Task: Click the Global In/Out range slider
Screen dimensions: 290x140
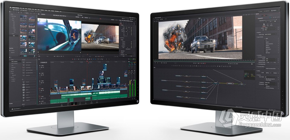Action: [271, 20]
